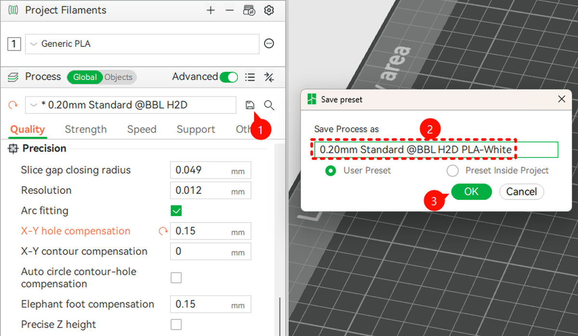
Task: Click the Save Process as name field
Action: pos(436,150)
